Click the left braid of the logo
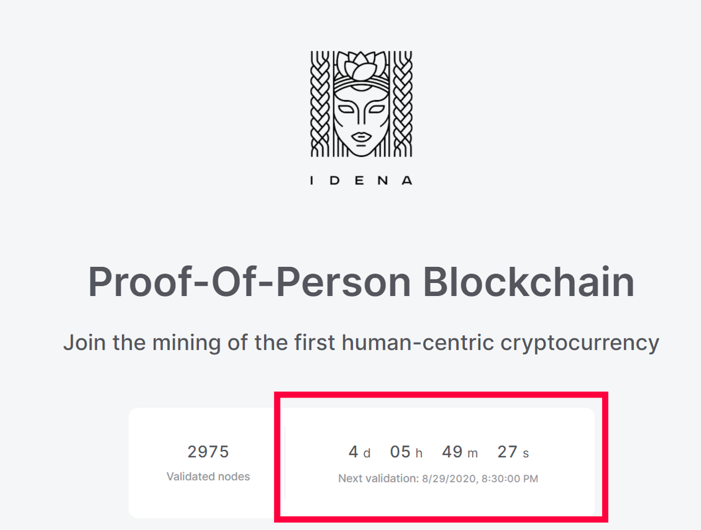701x530 pixels. (320, 103)
